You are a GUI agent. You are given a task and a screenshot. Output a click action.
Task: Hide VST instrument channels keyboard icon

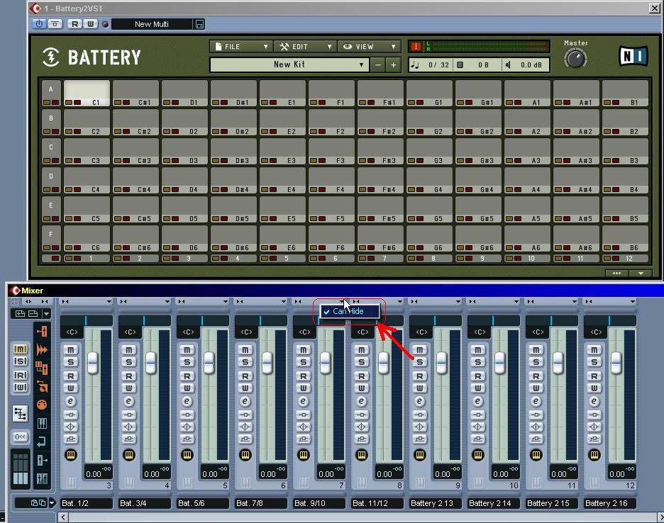[42, 423]
